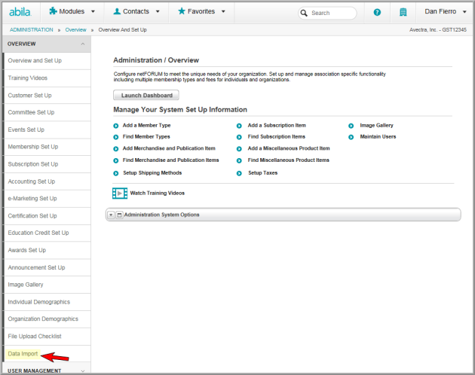Select Membership Set Up in sidebar
The image size is (475, 375).
coord(47,147)
